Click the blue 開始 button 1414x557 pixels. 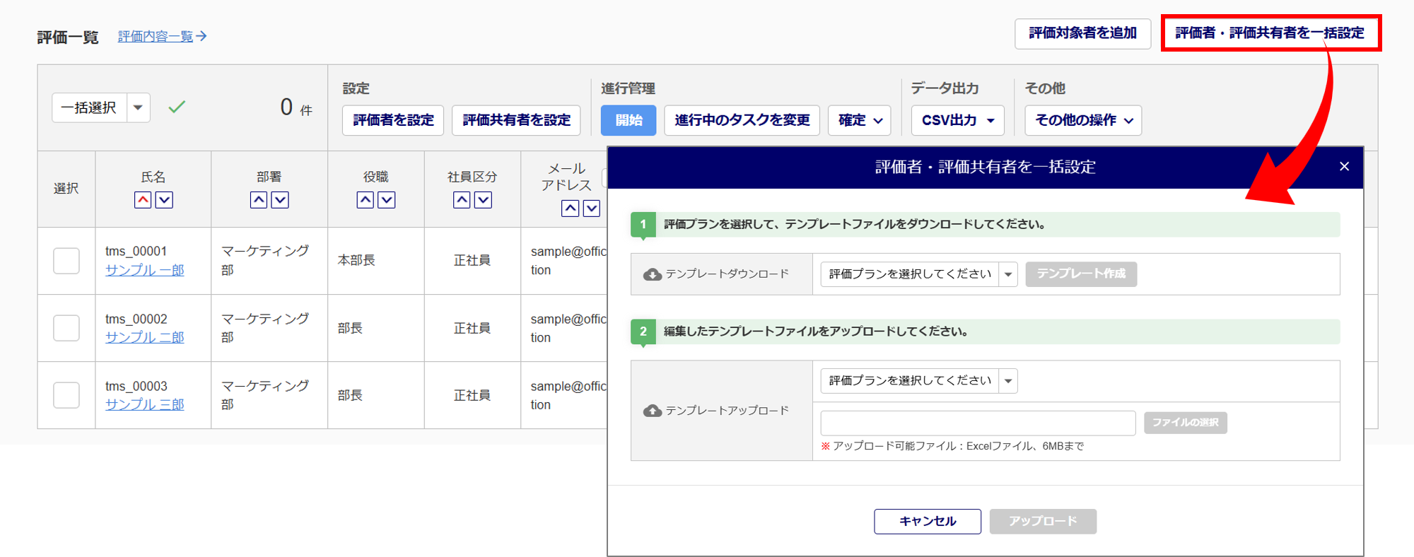629,120
